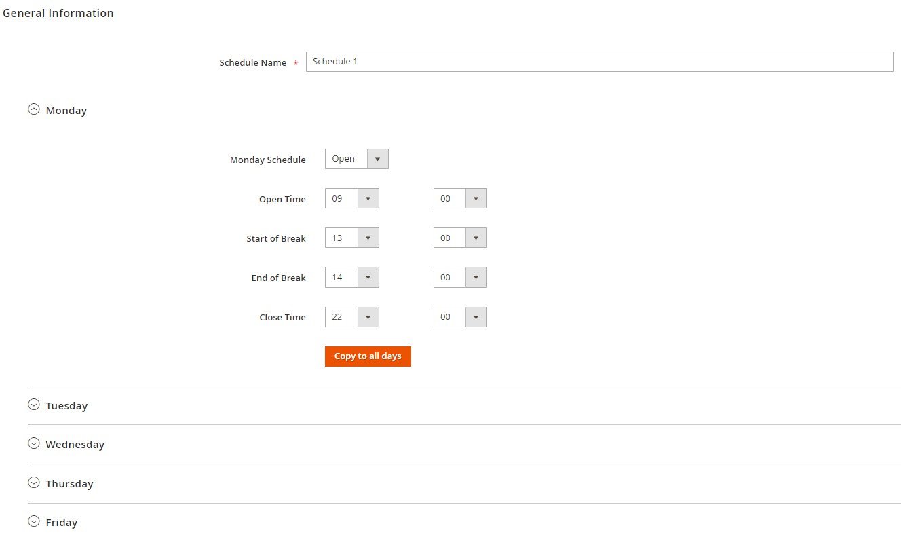
Task: Open the Start of Break minutes dropdown
Action: pos(460,238)
